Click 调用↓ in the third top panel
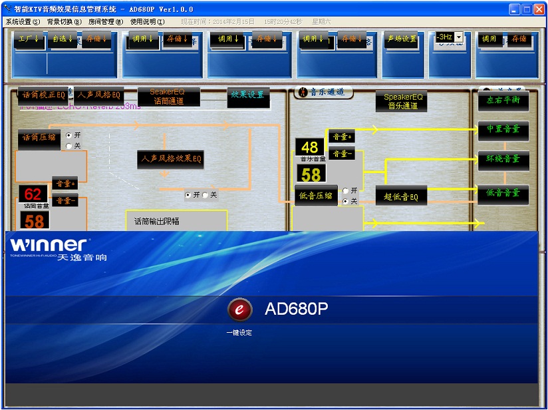Viewport: 548px width, 410px height. pyautogui.click(x=229, y=39)
